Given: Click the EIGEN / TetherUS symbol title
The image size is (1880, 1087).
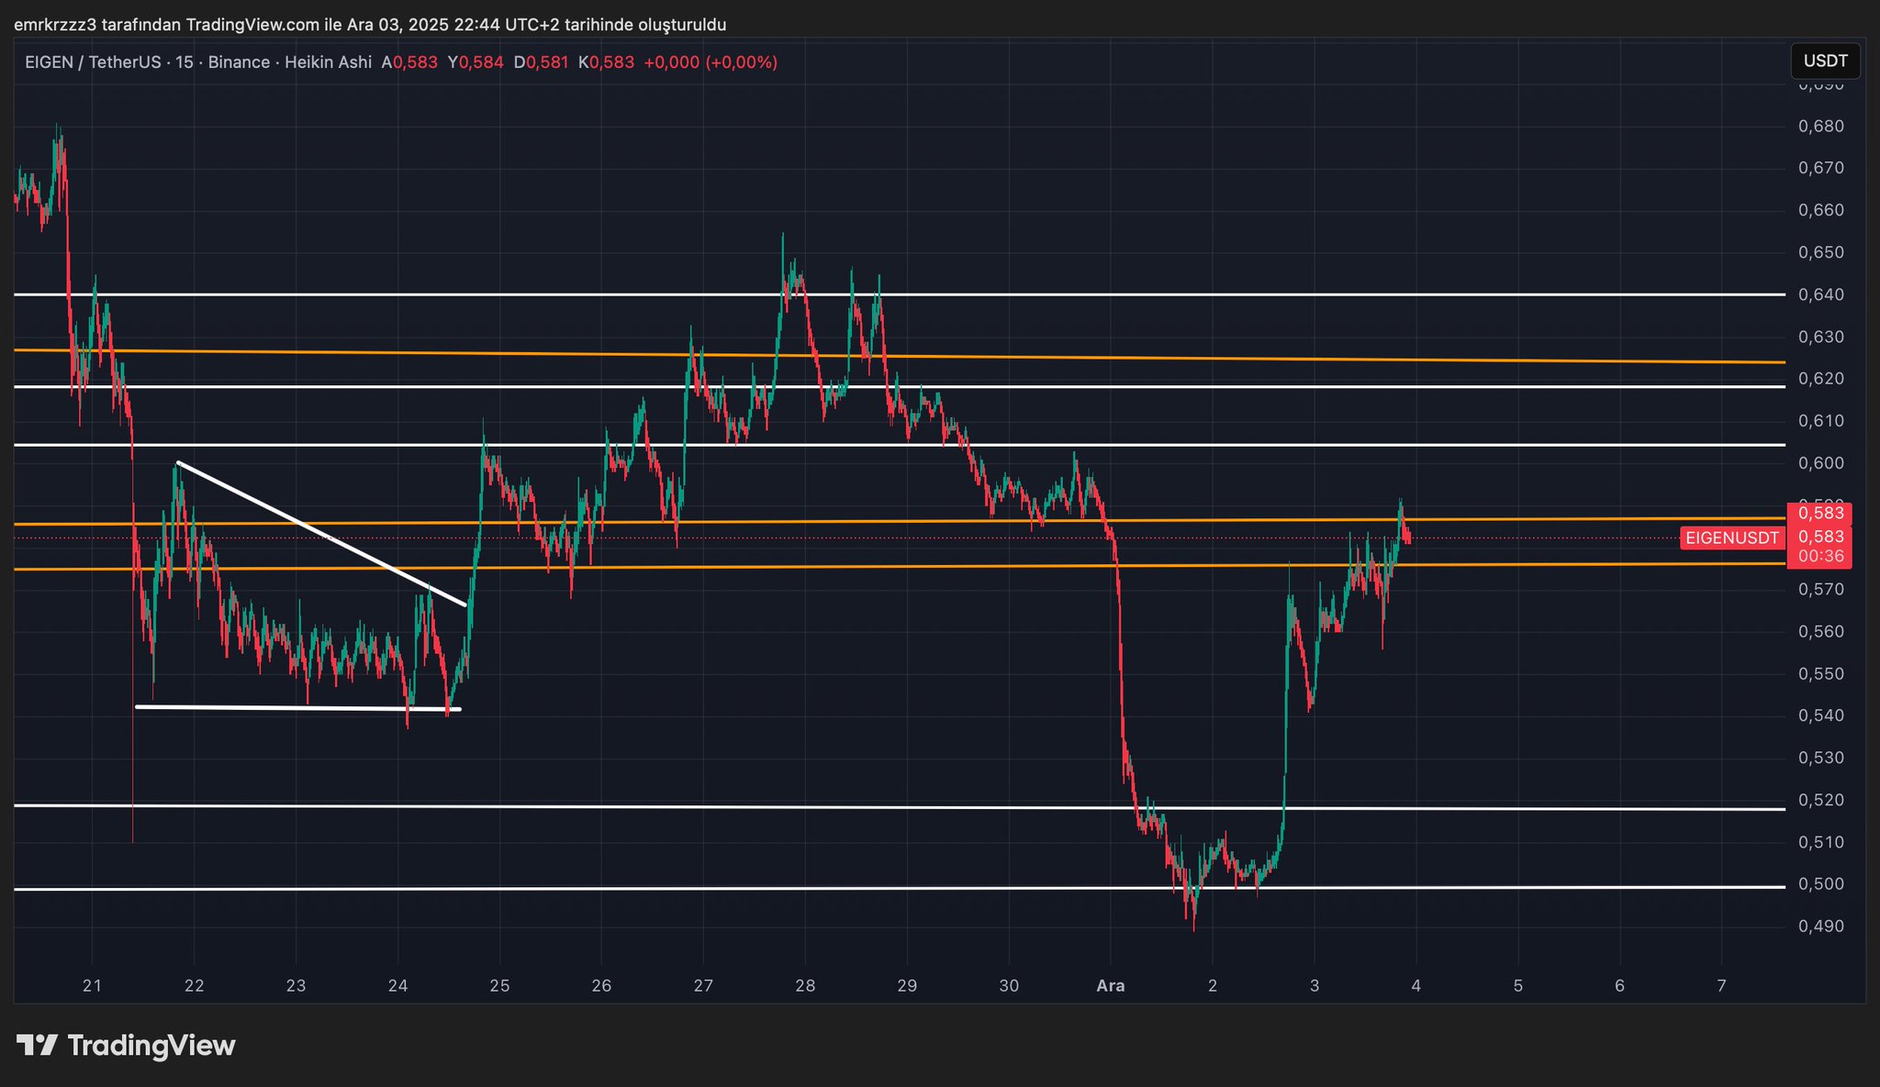Looking at the screenshot, I should [92, 62].
